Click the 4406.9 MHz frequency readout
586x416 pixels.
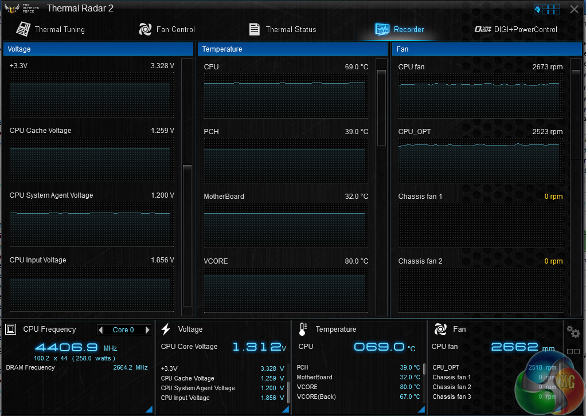(x=76, y=348)
